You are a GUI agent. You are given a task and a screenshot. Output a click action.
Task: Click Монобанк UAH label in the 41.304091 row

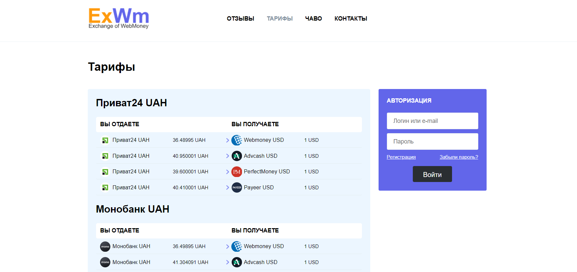click(x=131, y=262)
